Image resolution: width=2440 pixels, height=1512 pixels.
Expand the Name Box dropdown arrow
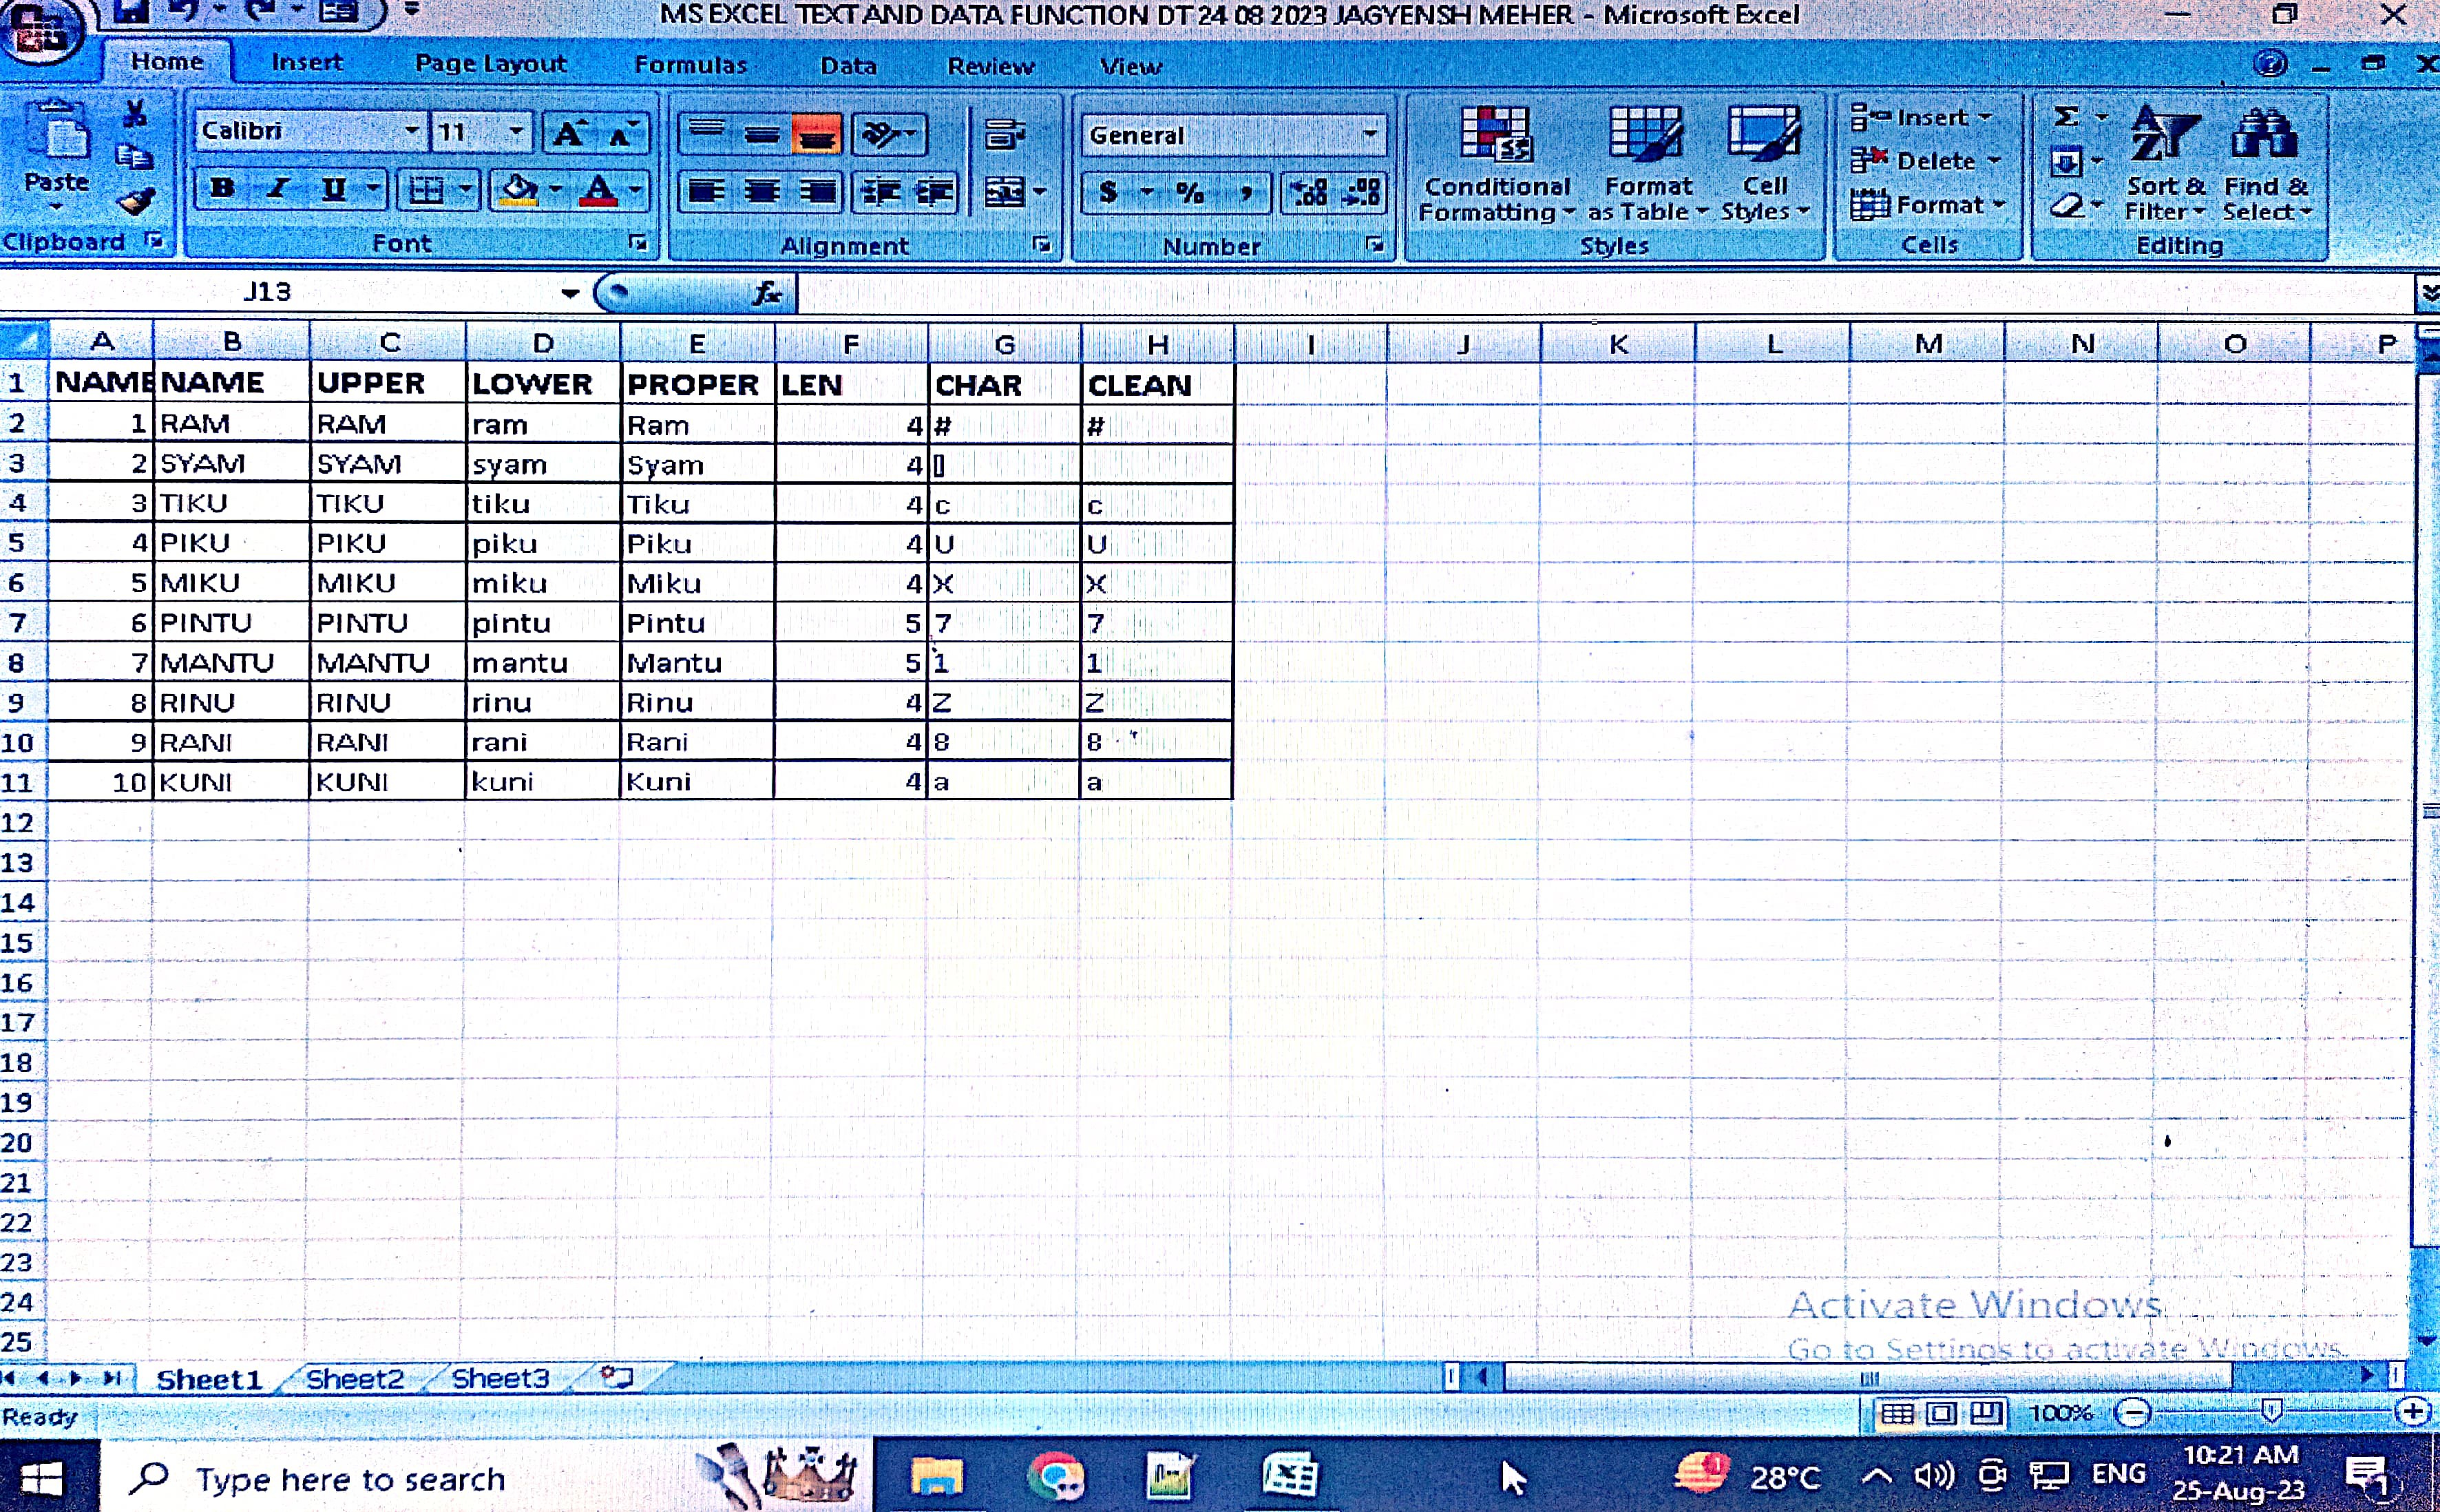point(569,293)
